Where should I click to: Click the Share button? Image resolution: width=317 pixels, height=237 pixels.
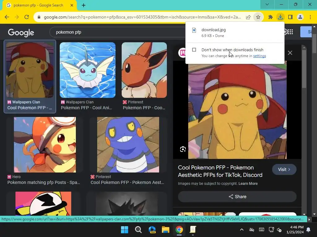237,197
